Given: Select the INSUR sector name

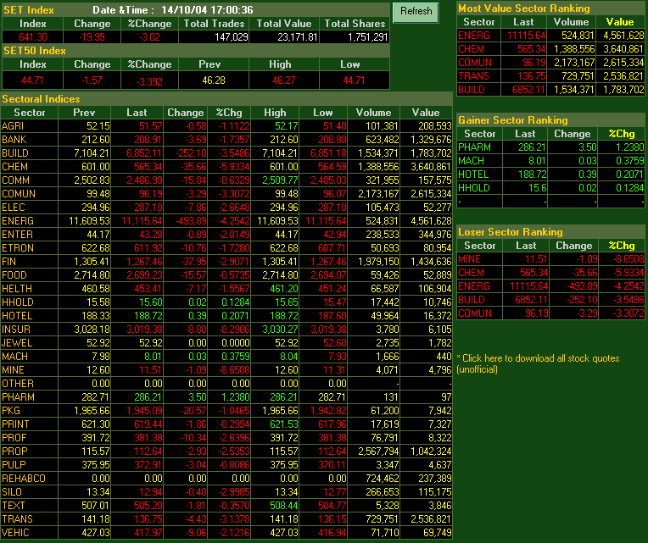Looking at the screenshot, I should 16,330.
